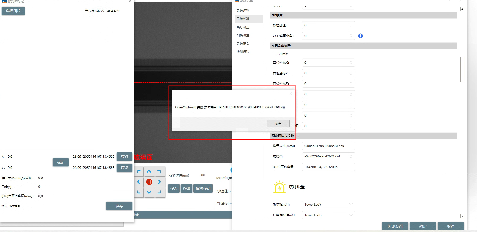Image resolution: width=477 pixels, height=232 pixels.
Task: Click the 右 coordinate input field
Action: point(29,168)
